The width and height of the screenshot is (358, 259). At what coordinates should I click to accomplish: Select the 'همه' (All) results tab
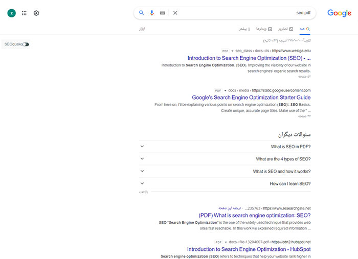tap(305, 29)
